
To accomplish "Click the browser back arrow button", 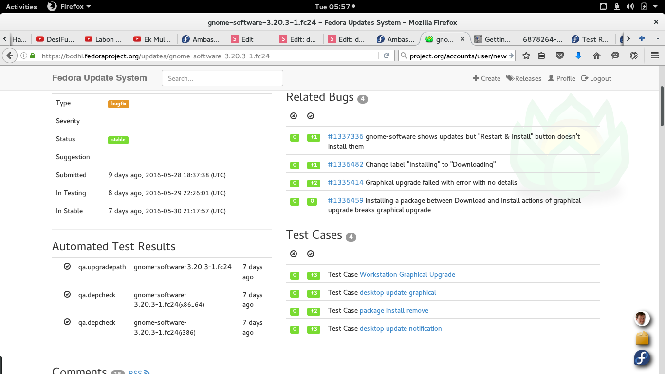I will point(9,56).
